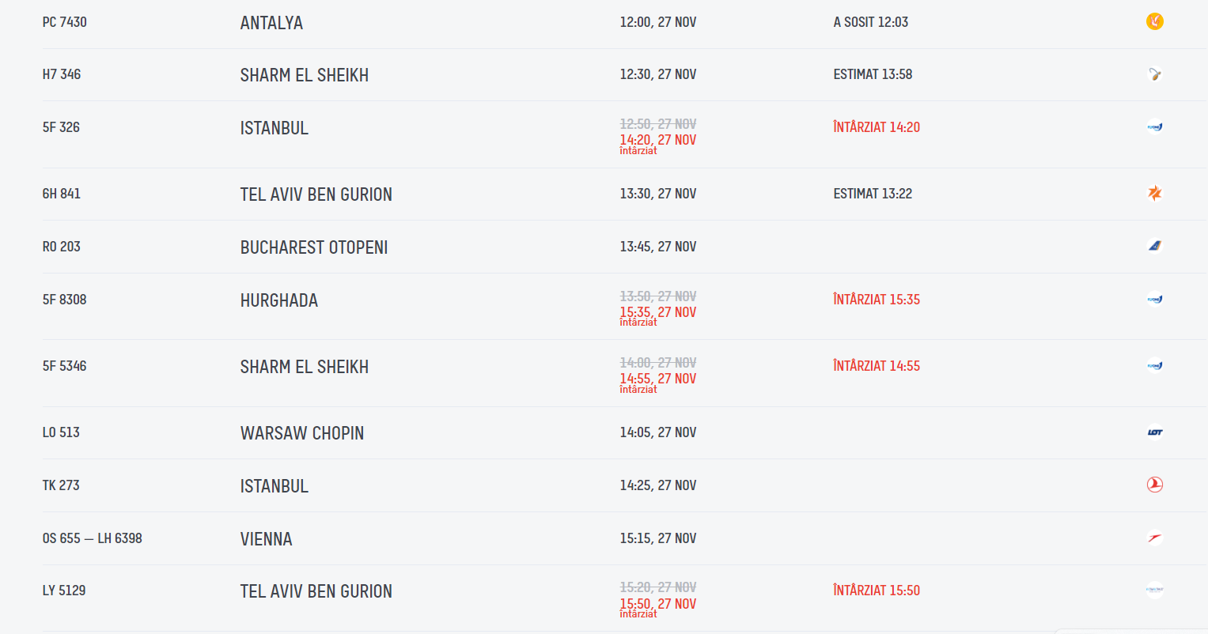This screenshot has width=1208, height=634.
Task: Click the airline logo on the LY 5129 row
Action: point(1155,591)
